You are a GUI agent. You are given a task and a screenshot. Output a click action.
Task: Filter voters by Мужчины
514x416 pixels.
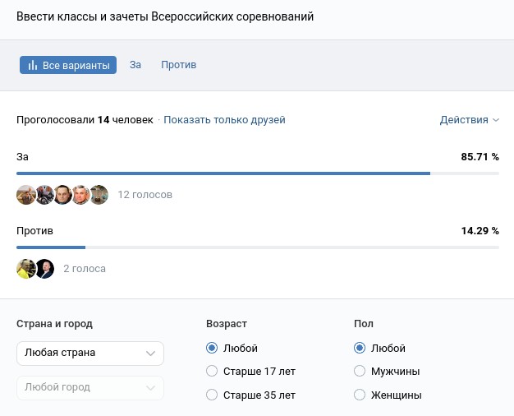(x=359, y=372)
